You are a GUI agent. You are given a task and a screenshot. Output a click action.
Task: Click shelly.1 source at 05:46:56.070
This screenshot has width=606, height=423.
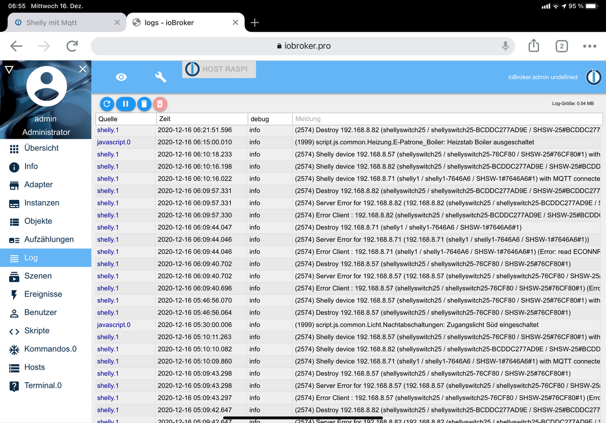[108, 300]
